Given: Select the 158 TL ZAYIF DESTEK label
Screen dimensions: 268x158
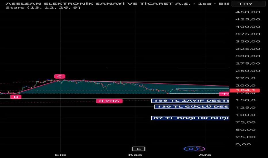Looking at the screenshot, I should coord(190,101).
